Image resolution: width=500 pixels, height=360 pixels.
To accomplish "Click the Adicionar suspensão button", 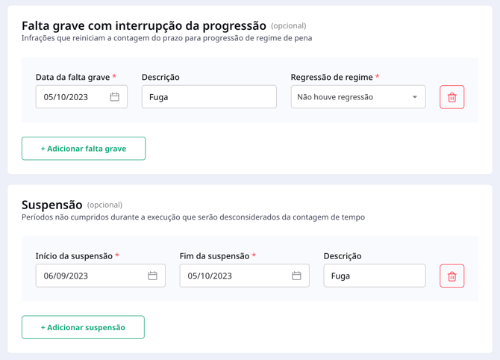I will [x=83, y=327].
